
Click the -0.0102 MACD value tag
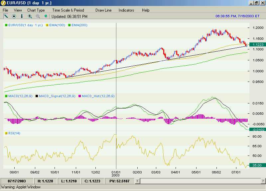[258, 130]
